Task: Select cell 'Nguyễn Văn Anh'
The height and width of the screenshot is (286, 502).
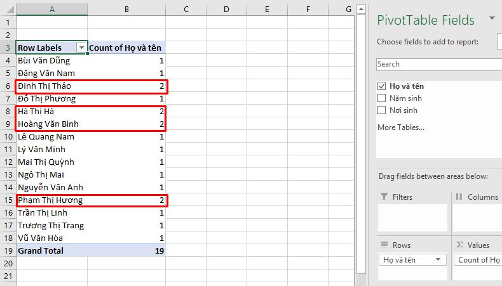Action: point(52,187)
